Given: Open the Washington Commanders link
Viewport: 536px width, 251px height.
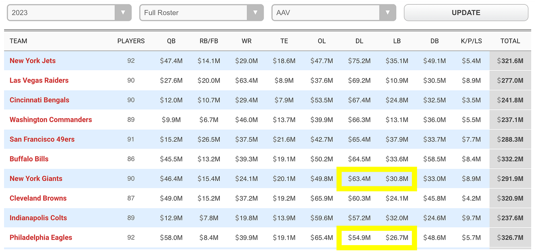Looking at the screenshot, I should (x=51, y=120).
